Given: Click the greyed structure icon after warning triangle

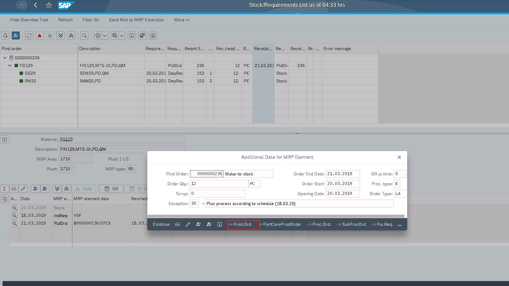Looking at the screenshot, I should tap(50, 36).
